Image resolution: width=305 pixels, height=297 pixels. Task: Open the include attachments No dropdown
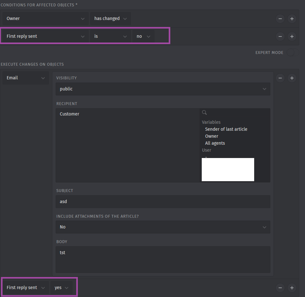coord(163,227)
